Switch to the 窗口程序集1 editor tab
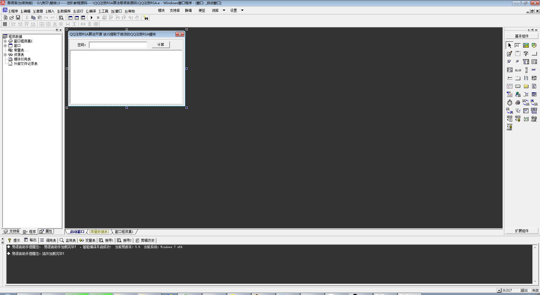Screen dimensions: 540x295 point(124,232)
